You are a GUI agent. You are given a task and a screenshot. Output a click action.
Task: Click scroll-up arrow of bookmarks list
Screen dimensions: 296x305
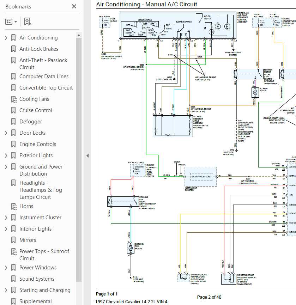coord(79,35)
